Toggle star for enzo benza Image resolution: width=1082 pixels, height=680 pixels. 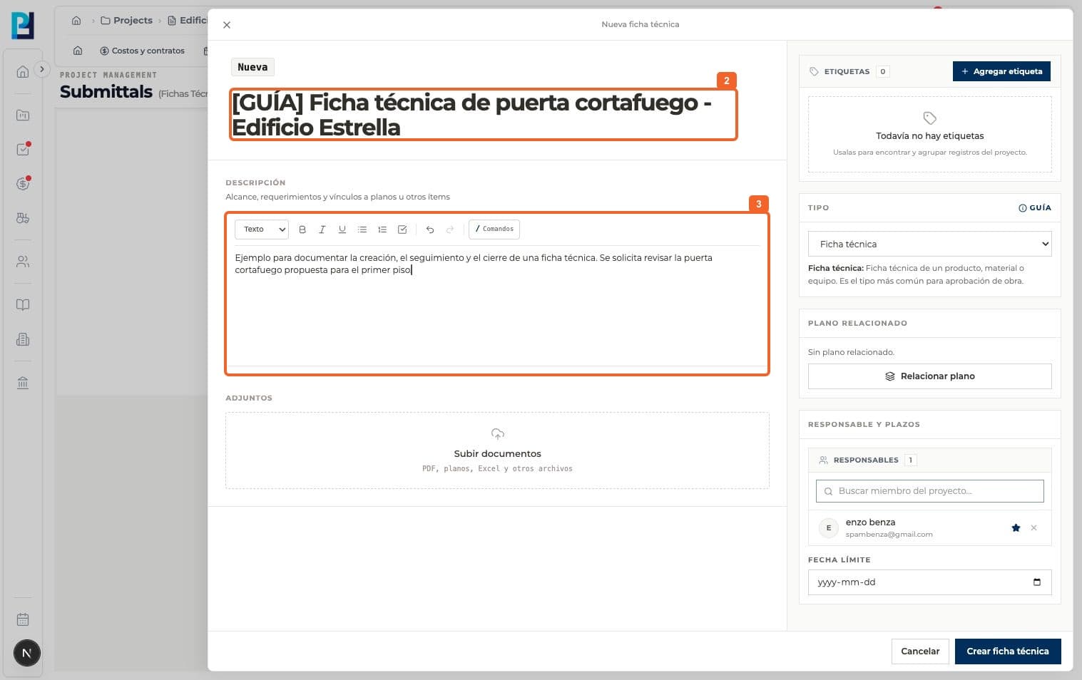click(x=1016, y=528)
